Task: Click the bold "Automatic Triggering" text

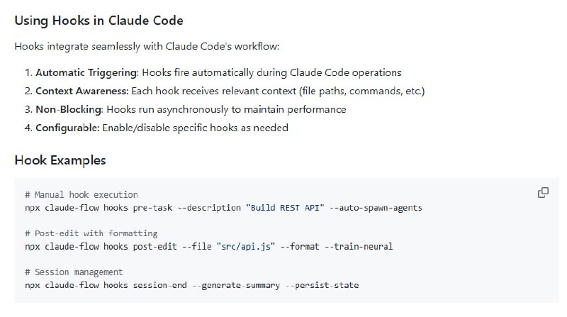Action: point(86,72)
